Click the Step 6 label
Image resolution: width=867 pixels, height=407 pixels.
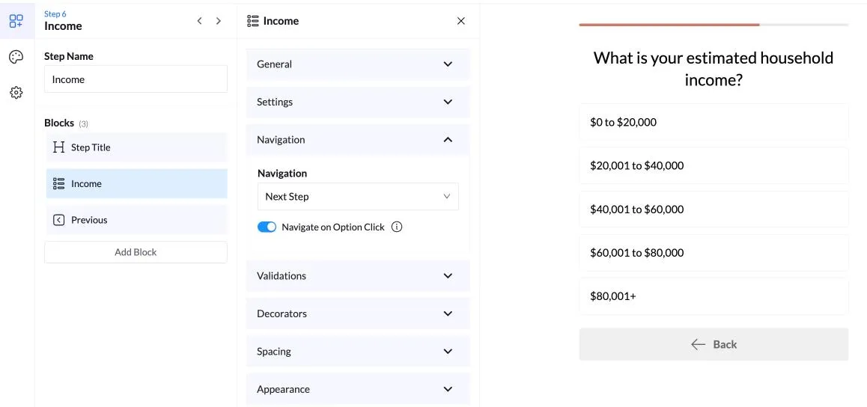(55, 13)
